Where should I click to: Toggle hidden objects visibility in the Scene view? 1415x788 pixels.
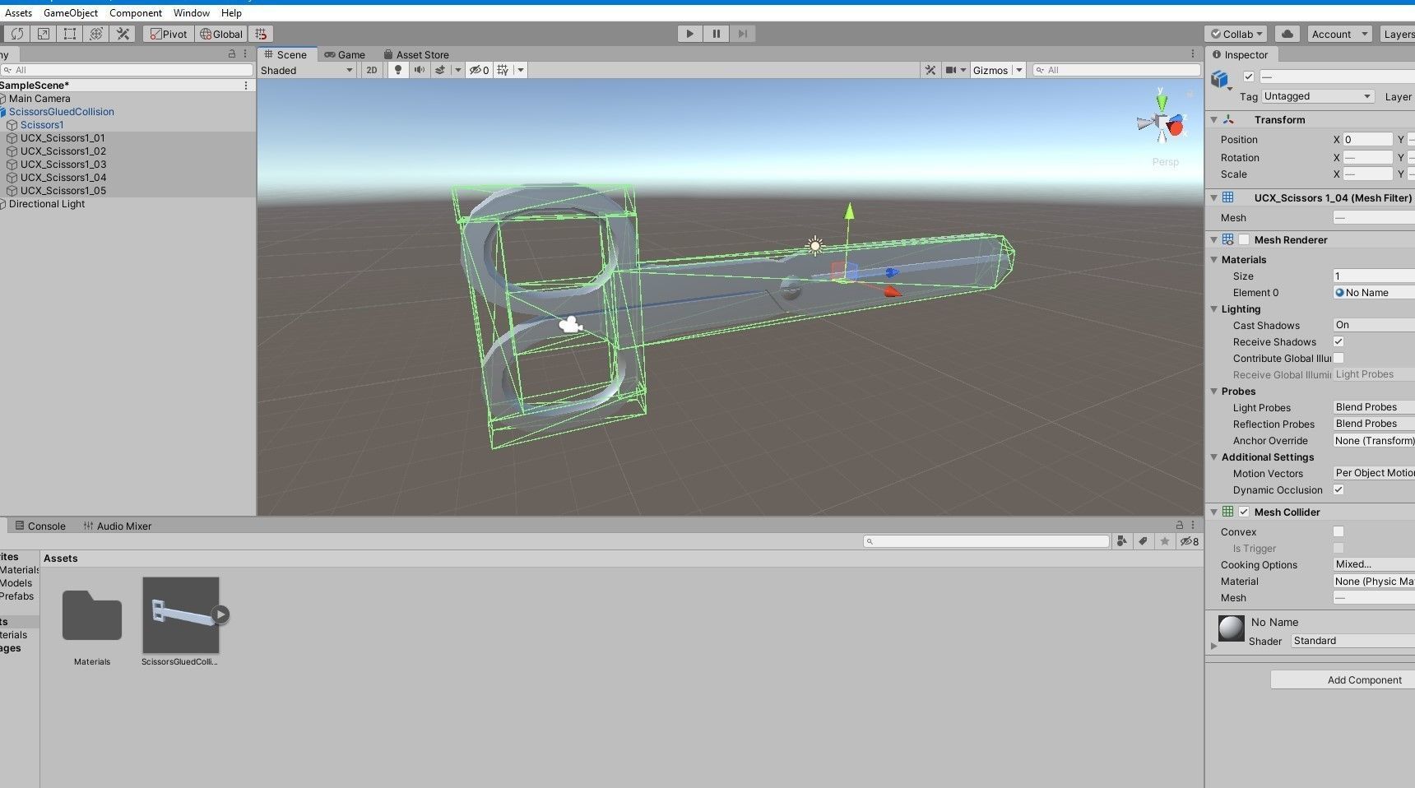[x=479, y=70]
